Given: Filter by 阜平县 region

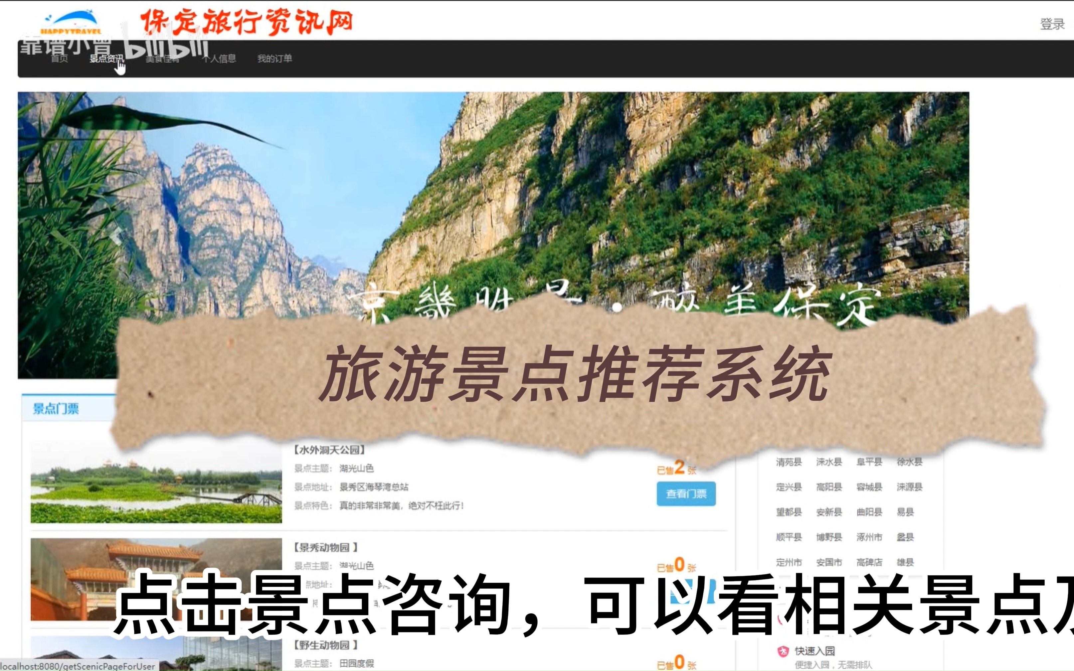Looking at the screenshot, I should tap(869, 462).
